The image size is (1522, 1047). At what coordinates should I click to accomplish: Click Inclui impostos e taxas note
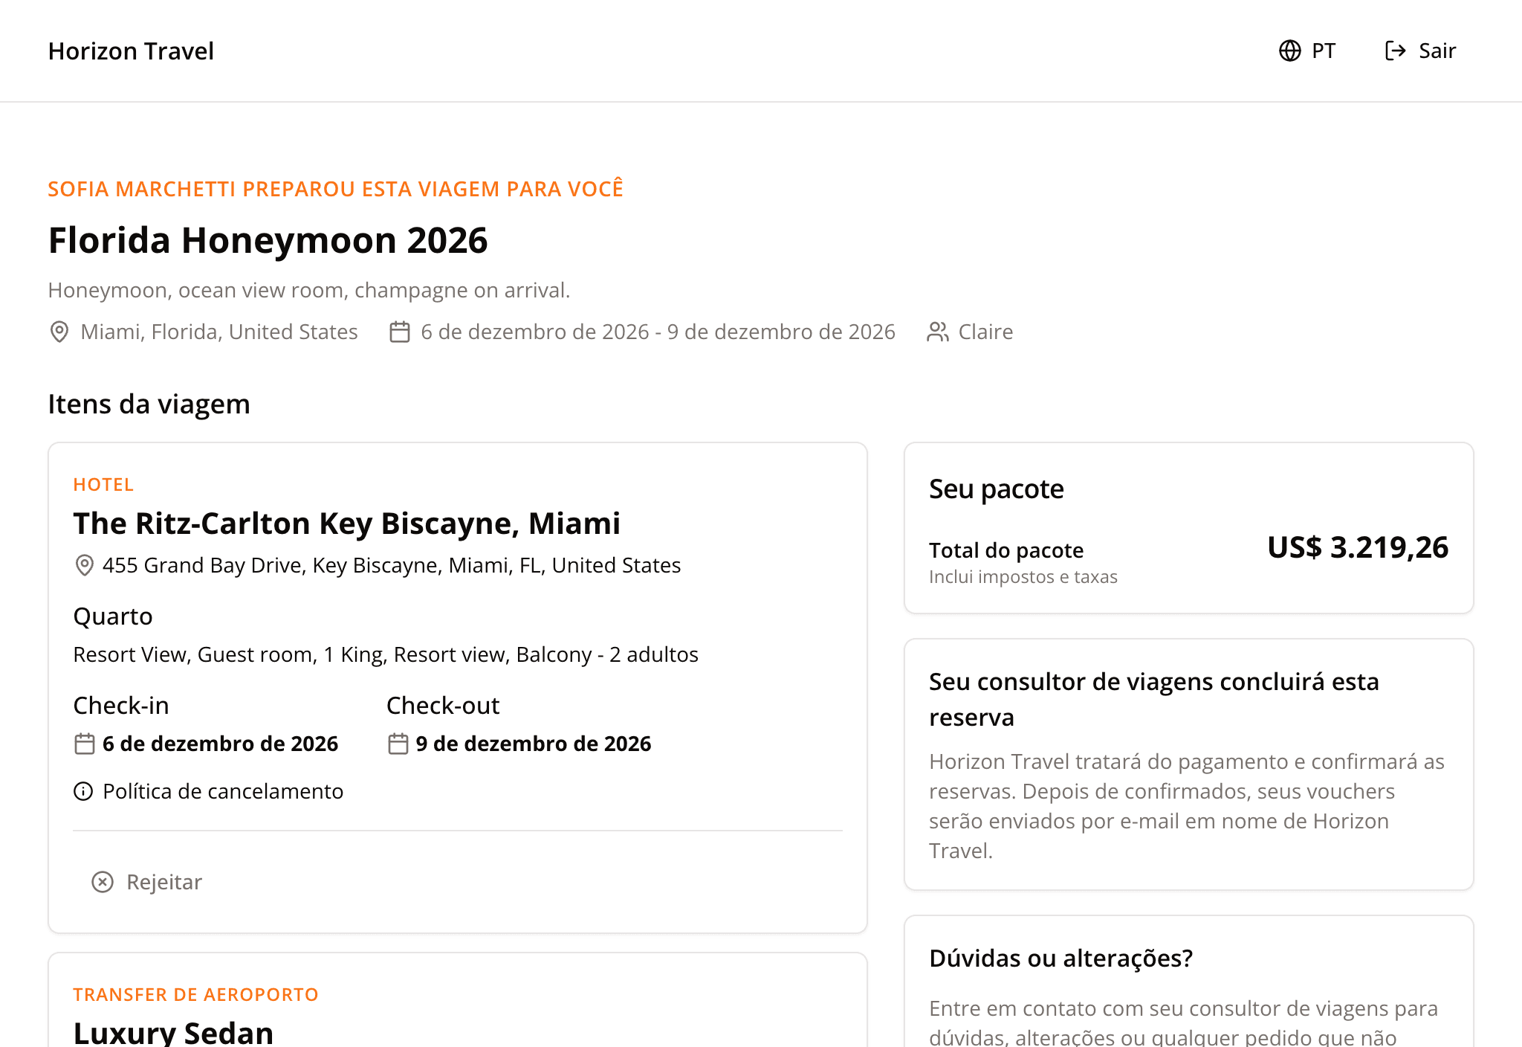coord(1023,577)
